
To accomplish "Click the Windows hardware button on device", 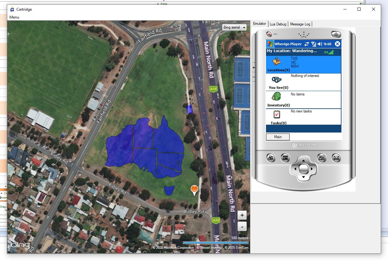I will pos(271,158).
